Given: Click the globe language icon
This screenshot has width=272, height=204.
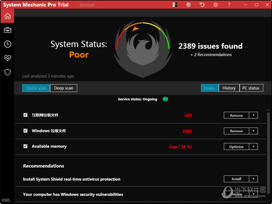Looking at the screenshot, I should click(188, 4).
